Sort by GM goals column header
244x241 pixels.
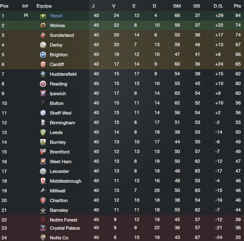coord(177,6)
